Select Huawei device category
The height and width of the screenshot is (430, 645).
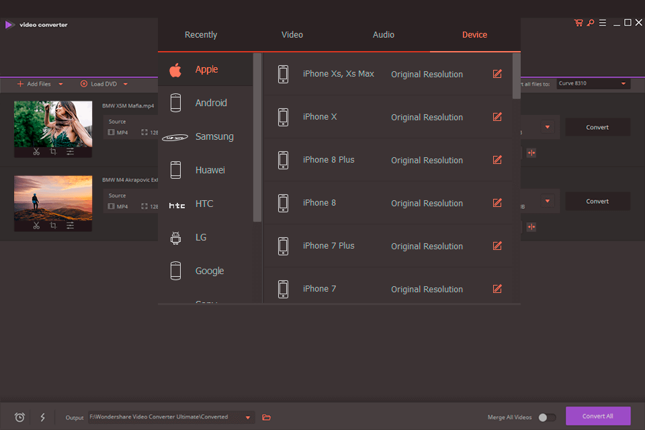(x=206, y=170)
